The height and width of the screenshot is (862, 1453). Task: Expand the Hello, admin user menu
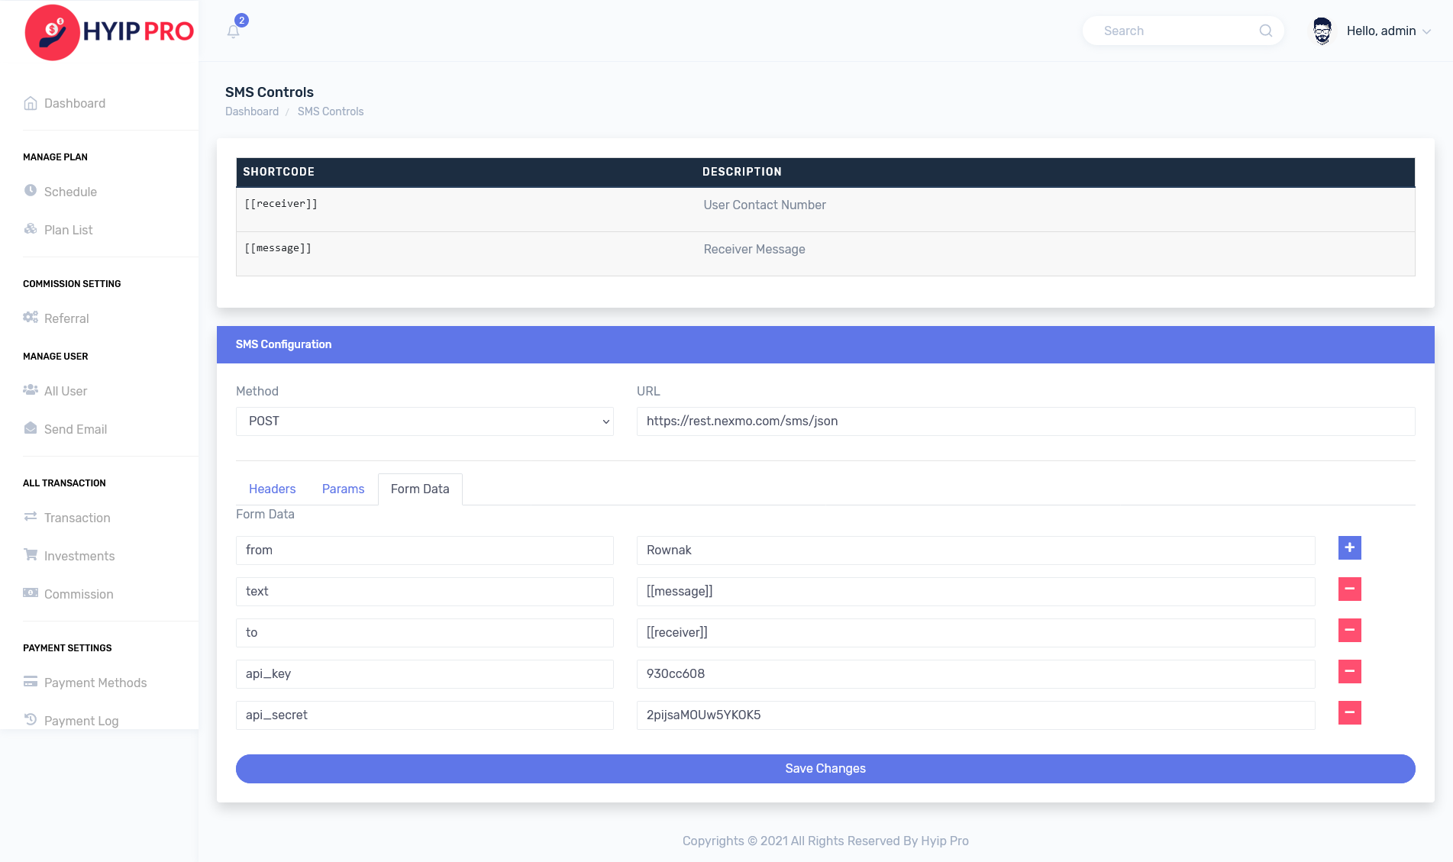tap(1388, 31)
